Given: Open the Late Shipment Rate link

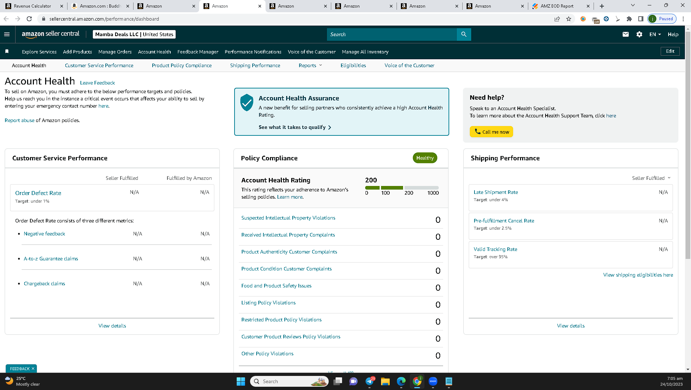Looking at the screenshot, I should pyautogui.click(x=496, y=192).
